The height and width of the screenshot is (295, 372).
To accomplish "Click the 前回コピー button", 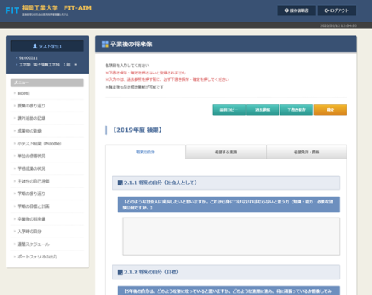I will [x=229, y=110].
